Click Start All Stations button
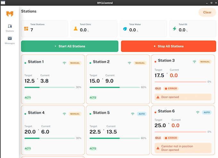The width and height of the screenshot is (218, 158). coord(70,46)
